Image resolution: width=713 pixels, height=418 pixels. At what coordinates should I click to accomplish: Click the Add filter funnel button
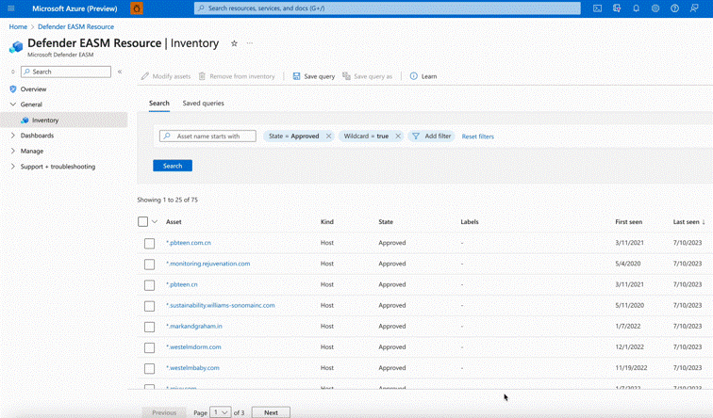pyautogui.click(x=432, y=137)
